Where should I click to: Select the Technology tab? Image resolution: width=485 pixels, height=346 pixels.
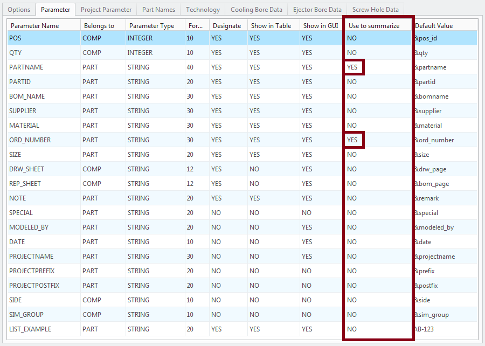203,10
